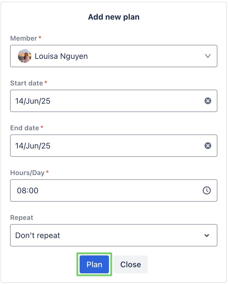This screenshot has width=228, height=284.
Task: Edit the Hours/Day 08:00 field
Action: [x=114, y=190]
